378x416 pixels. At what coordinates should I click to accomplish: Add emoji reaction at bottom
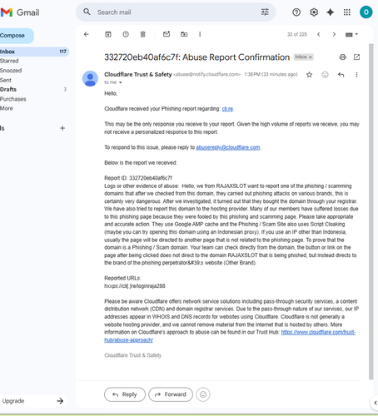click(x=203, y=394)
